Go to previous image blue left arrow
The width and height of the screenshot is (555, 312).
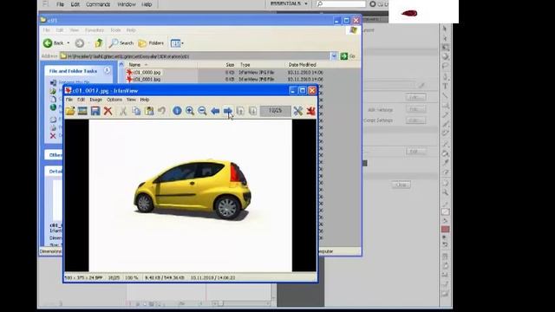(x=215, y=111)
